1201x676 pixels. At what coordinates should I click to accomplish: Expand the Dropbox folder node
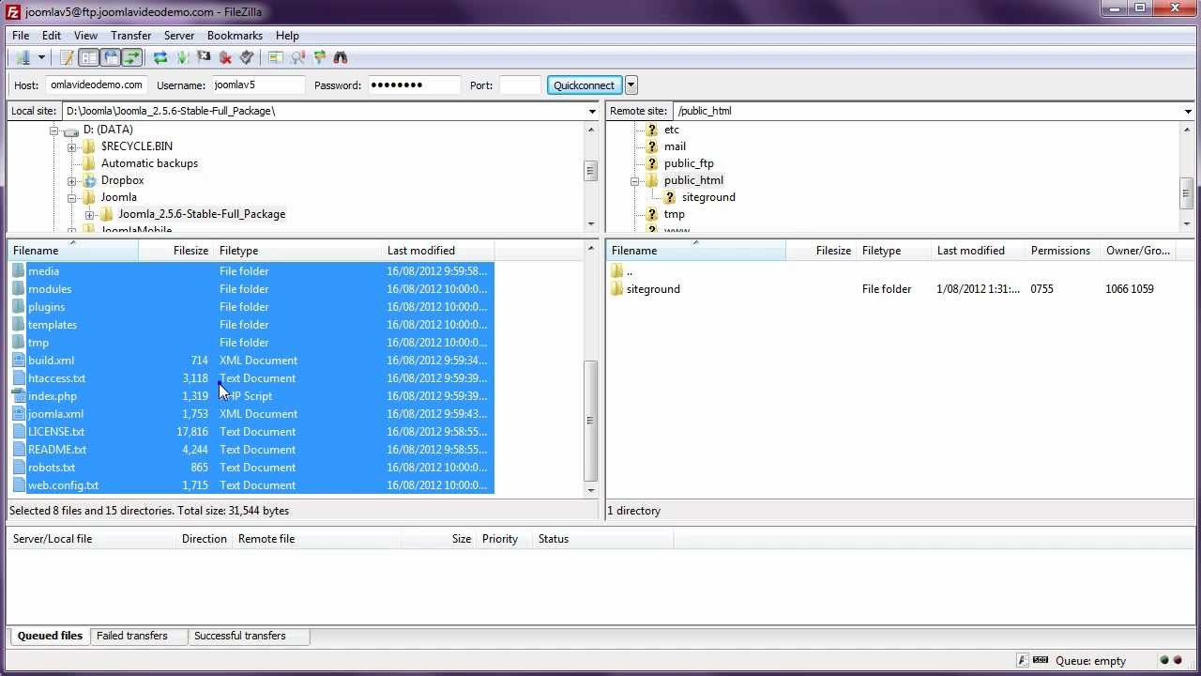(71, 180)
